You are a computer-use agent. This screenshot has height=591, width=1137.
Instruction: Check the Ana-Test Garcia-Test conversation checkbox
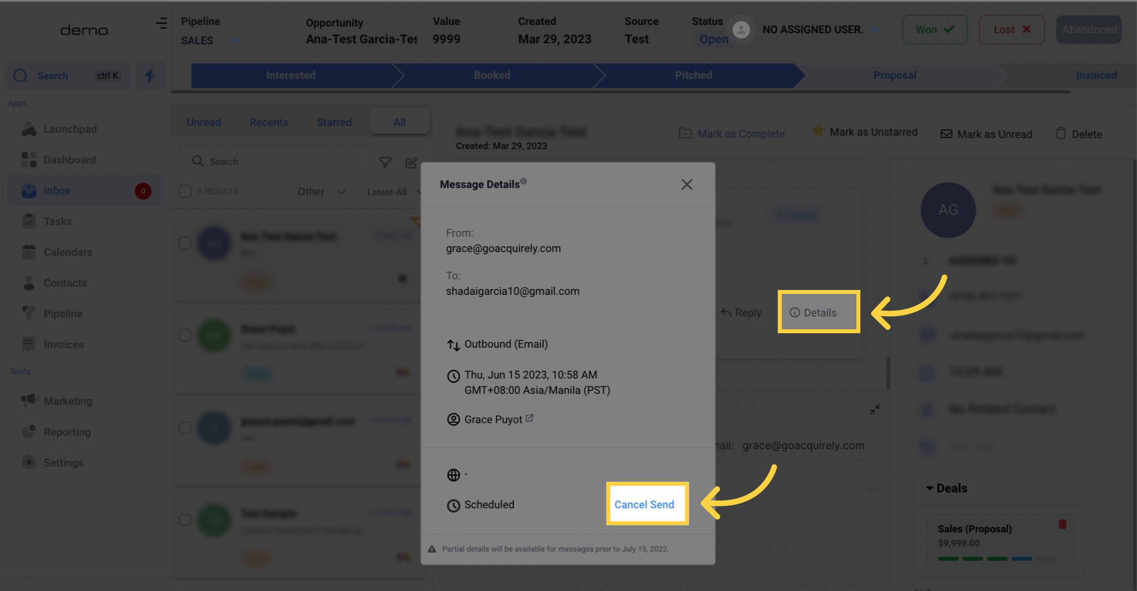[185, 243]
